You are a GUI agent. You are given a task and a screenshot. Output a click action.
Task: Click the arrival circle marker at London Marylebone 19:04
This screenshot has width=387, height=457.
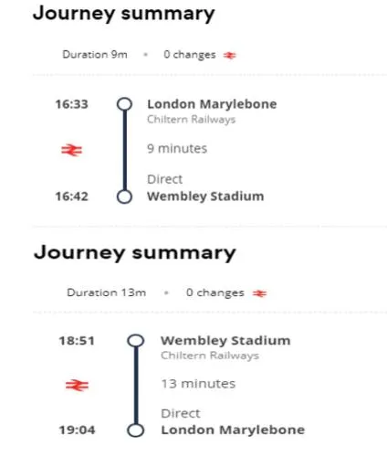[x=135, y=430]
